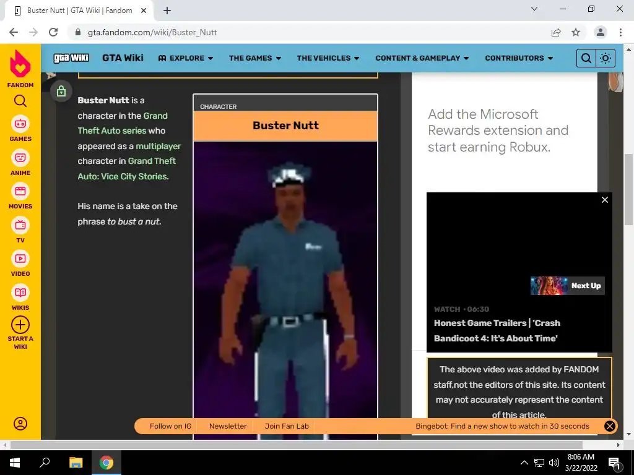634x475 pixels.
Task: Open wiki search in header
Action: 586,58
